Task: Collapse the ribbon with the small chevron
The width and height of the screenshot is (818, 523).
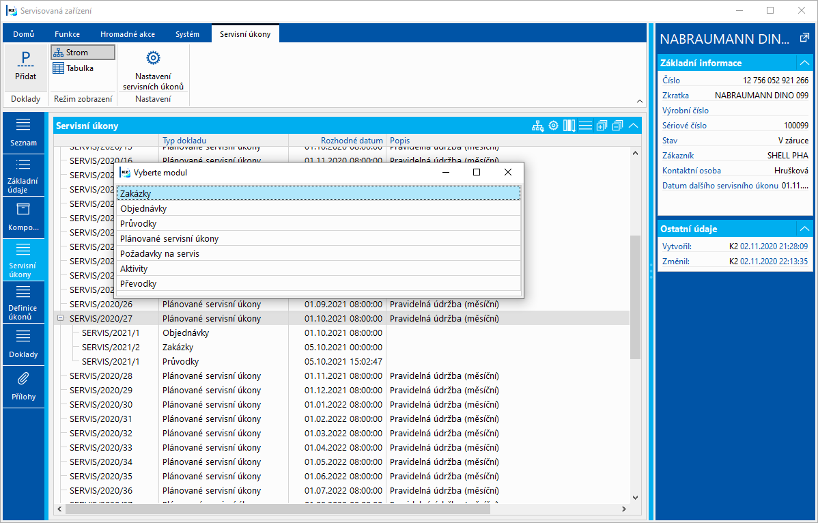Action: pos(640,100)
